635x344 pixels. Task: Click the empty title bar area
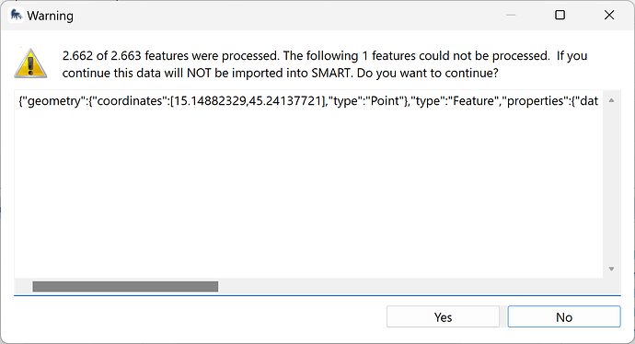pyautogui.click(x=283, y=16)
